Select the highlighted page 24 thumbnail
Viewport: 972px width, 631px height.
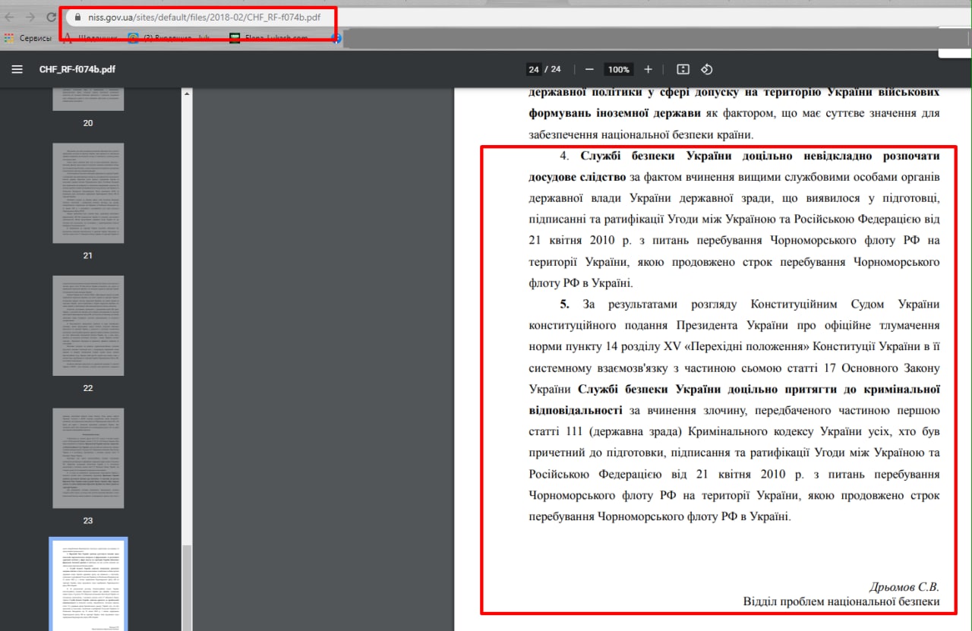click(88, 585)
